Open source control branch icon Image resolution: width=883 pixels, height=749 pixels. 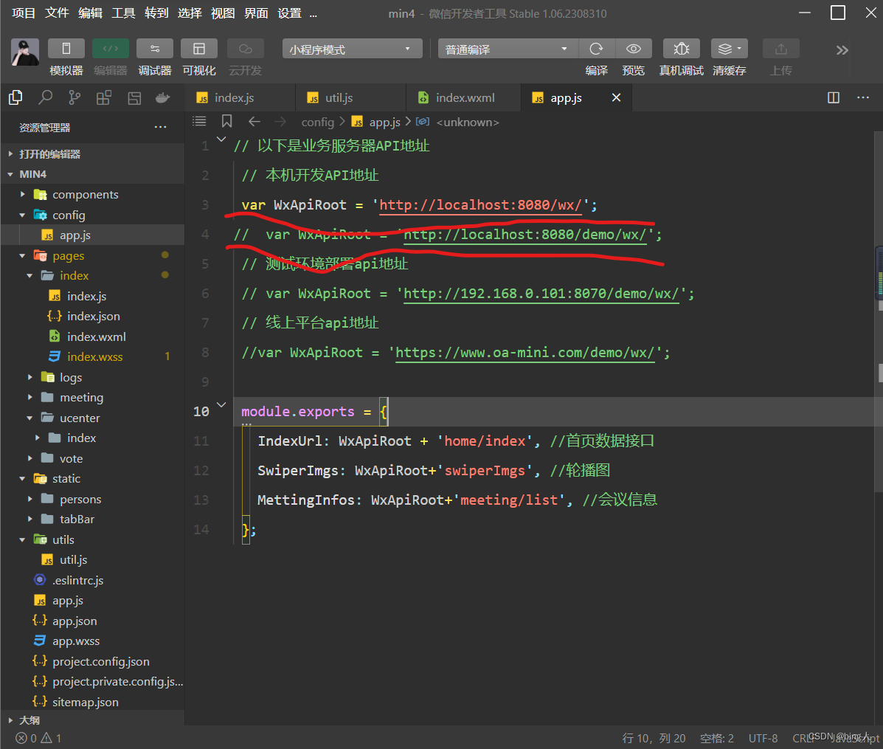[x=75, y=97]
